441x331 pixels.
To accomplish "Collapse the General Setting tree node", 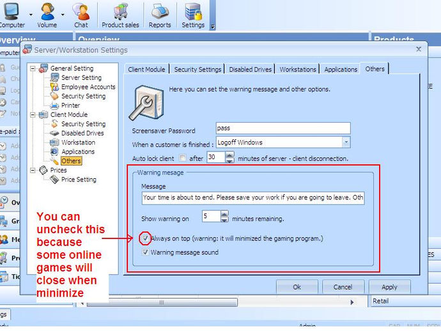I will pyautogui.click(x=33, y=68).
